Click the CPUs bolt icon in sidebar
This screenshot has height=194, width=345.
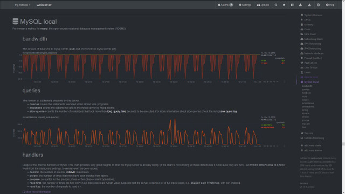pyautogui.click(x=302, y=20)
